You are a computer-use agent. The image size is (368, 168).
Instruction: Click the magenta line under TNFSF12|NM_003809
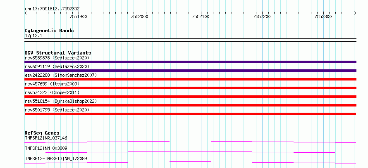190,152
